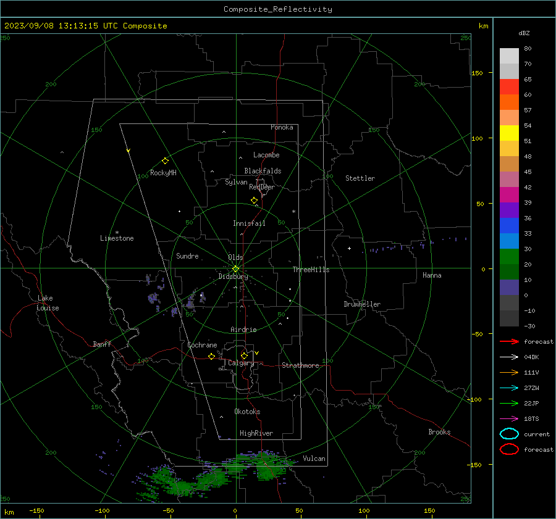Screen dimensions: 556x519
Task: Click the red 60 dBZ color swatch
Action: click(509, 87)
